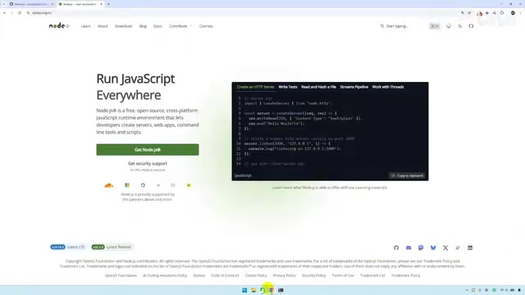The image size is (525, 295).
Task: Click the blue circular partner logo
Action: pos(143,185)
